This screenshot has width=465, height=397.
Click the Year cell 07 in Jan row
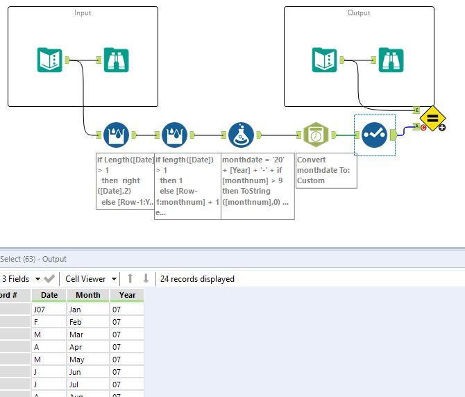click(127, 310)
